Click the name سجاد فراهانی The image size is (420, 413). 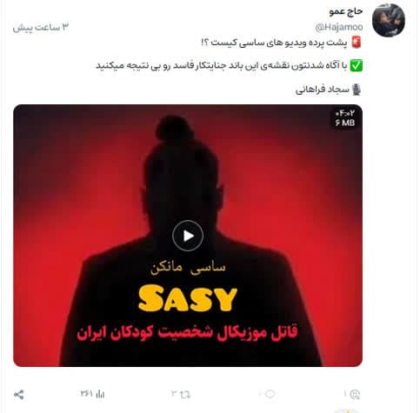(x=323, y=90)
